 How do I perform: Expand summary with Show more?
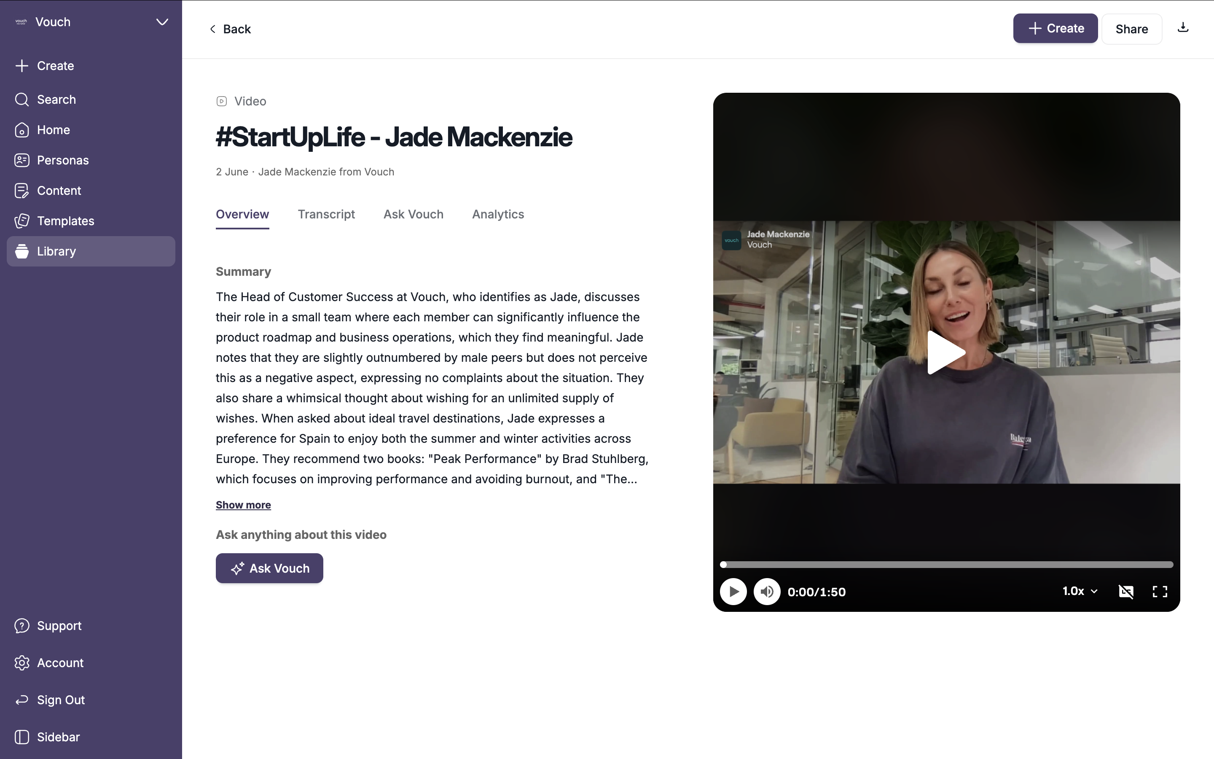pos(243,505)
